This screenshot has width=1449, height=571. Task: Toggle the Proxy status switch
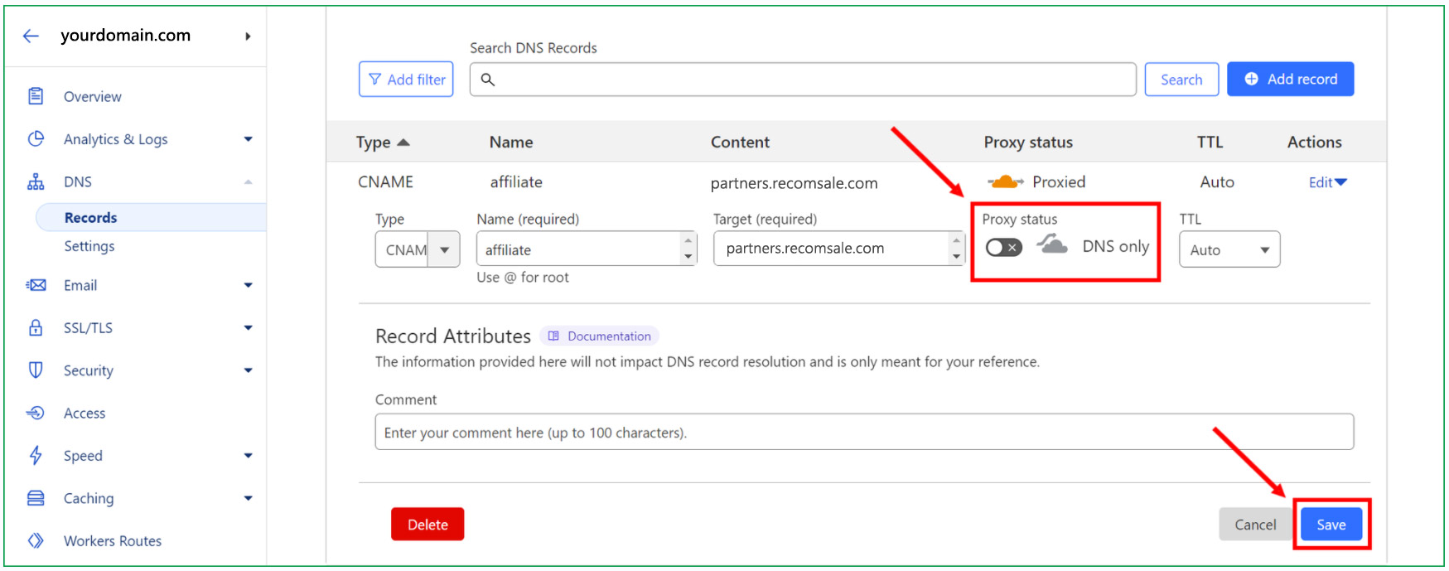[1003, 248]
